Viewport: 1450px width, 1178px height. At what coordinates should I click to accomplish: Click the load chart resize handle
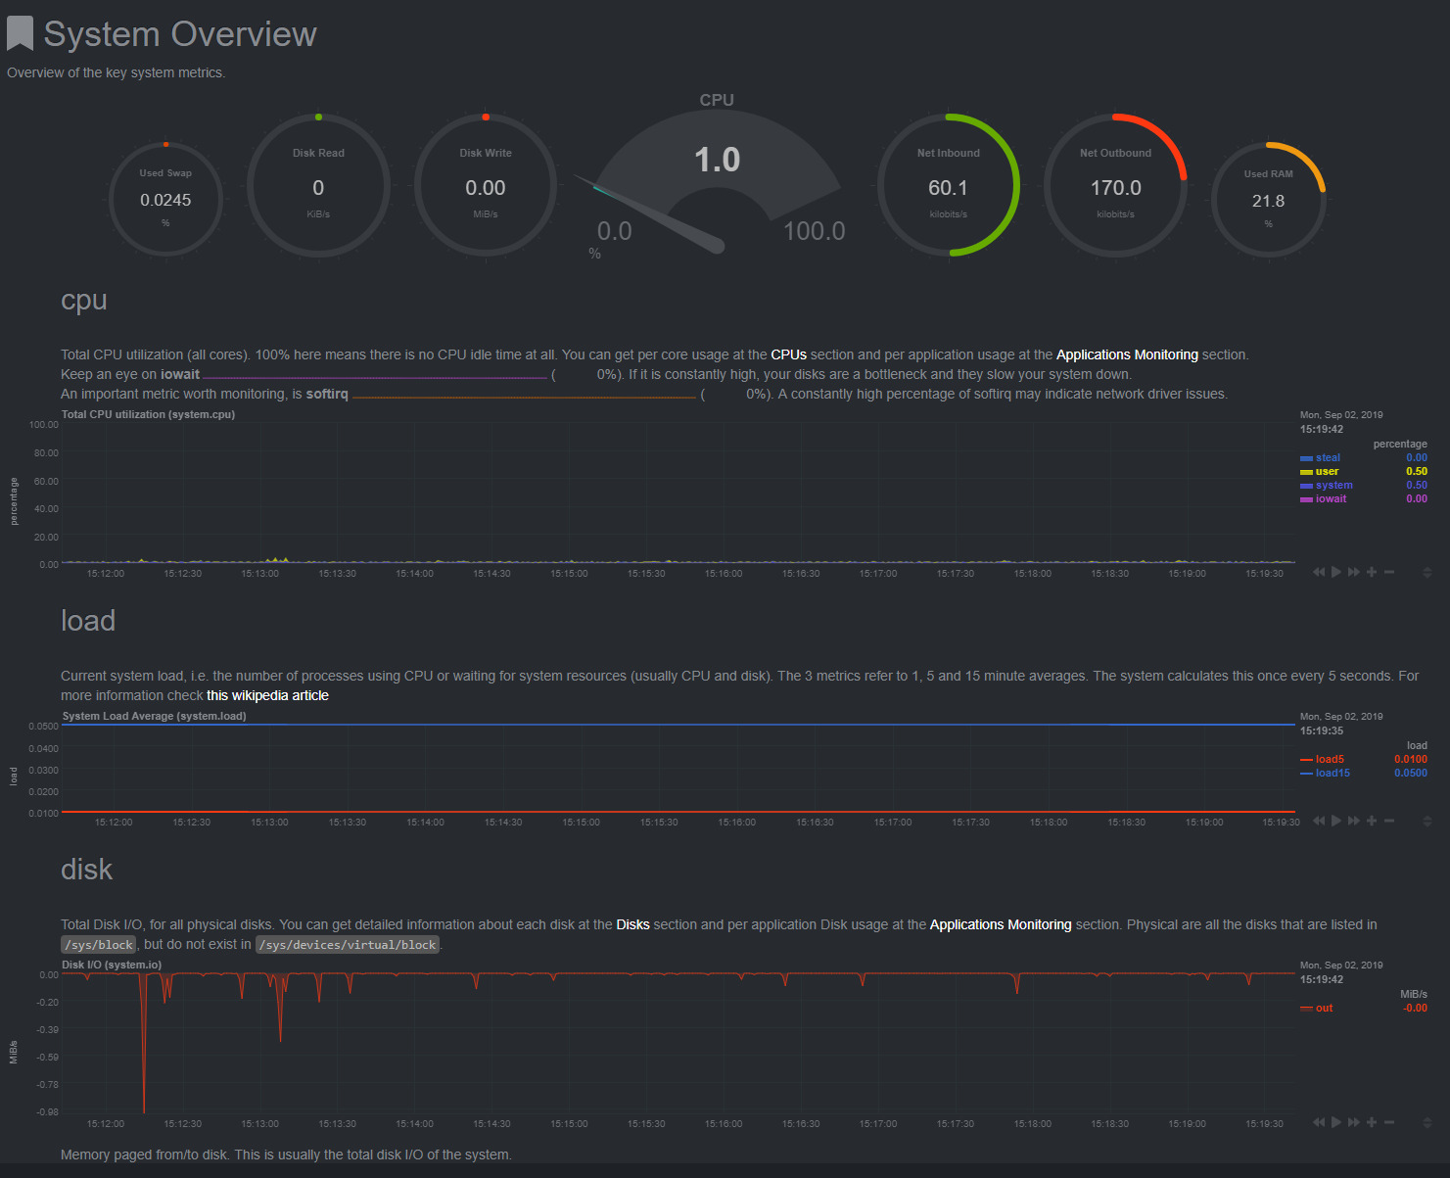click(1427, 821)
